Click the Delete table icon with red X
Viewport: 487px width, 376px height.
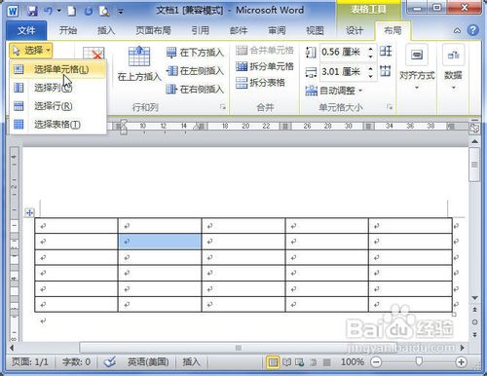coord(94,54)
